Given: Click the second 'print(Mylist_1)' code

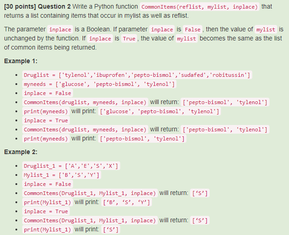Looking at the screenshot, I should [x=47, y=230].
